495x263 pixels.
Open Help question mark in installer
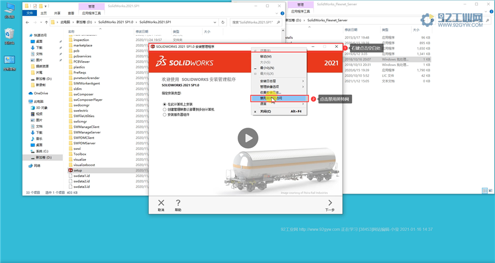coord(178,202)
